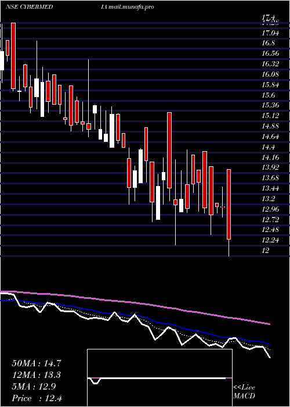Click the last long red candlestick

[229, 204]
